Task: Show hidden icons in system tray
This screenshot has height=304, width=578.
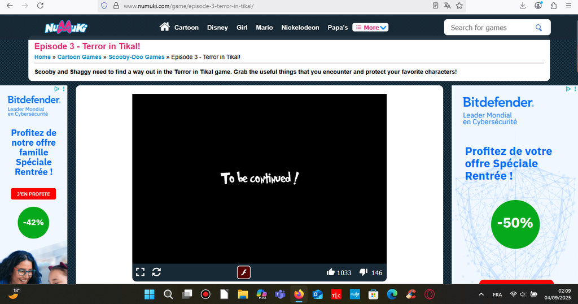Action: click(481, 294)
